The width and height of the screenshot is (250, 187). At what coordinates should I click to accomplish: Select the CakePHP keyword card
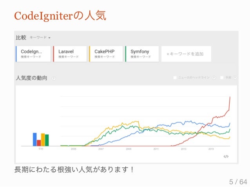(106, 54)
